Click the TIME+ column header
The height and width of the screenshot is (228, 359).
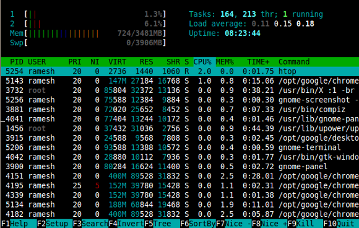[x=258, y=62]
